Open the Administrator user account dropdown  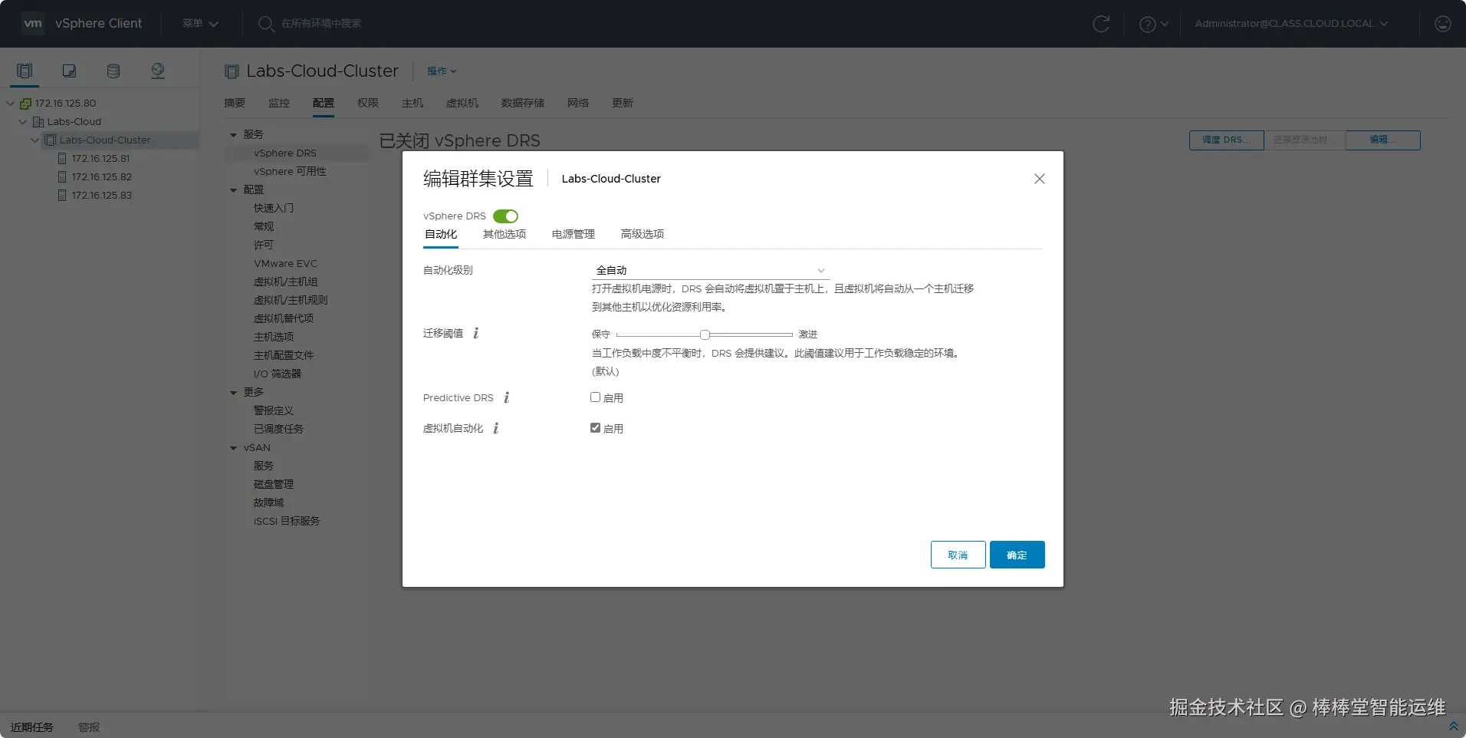1291,24
